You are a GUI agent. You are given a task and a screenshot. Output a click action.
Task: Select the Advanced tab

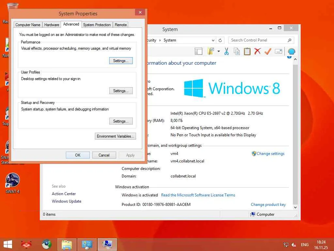point(71,24)
